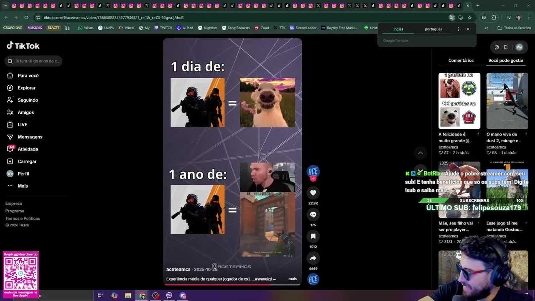This screenshot has height=301, width=535.
Task: Expand the Empresa footer section
Action: (x=13, y=204)
